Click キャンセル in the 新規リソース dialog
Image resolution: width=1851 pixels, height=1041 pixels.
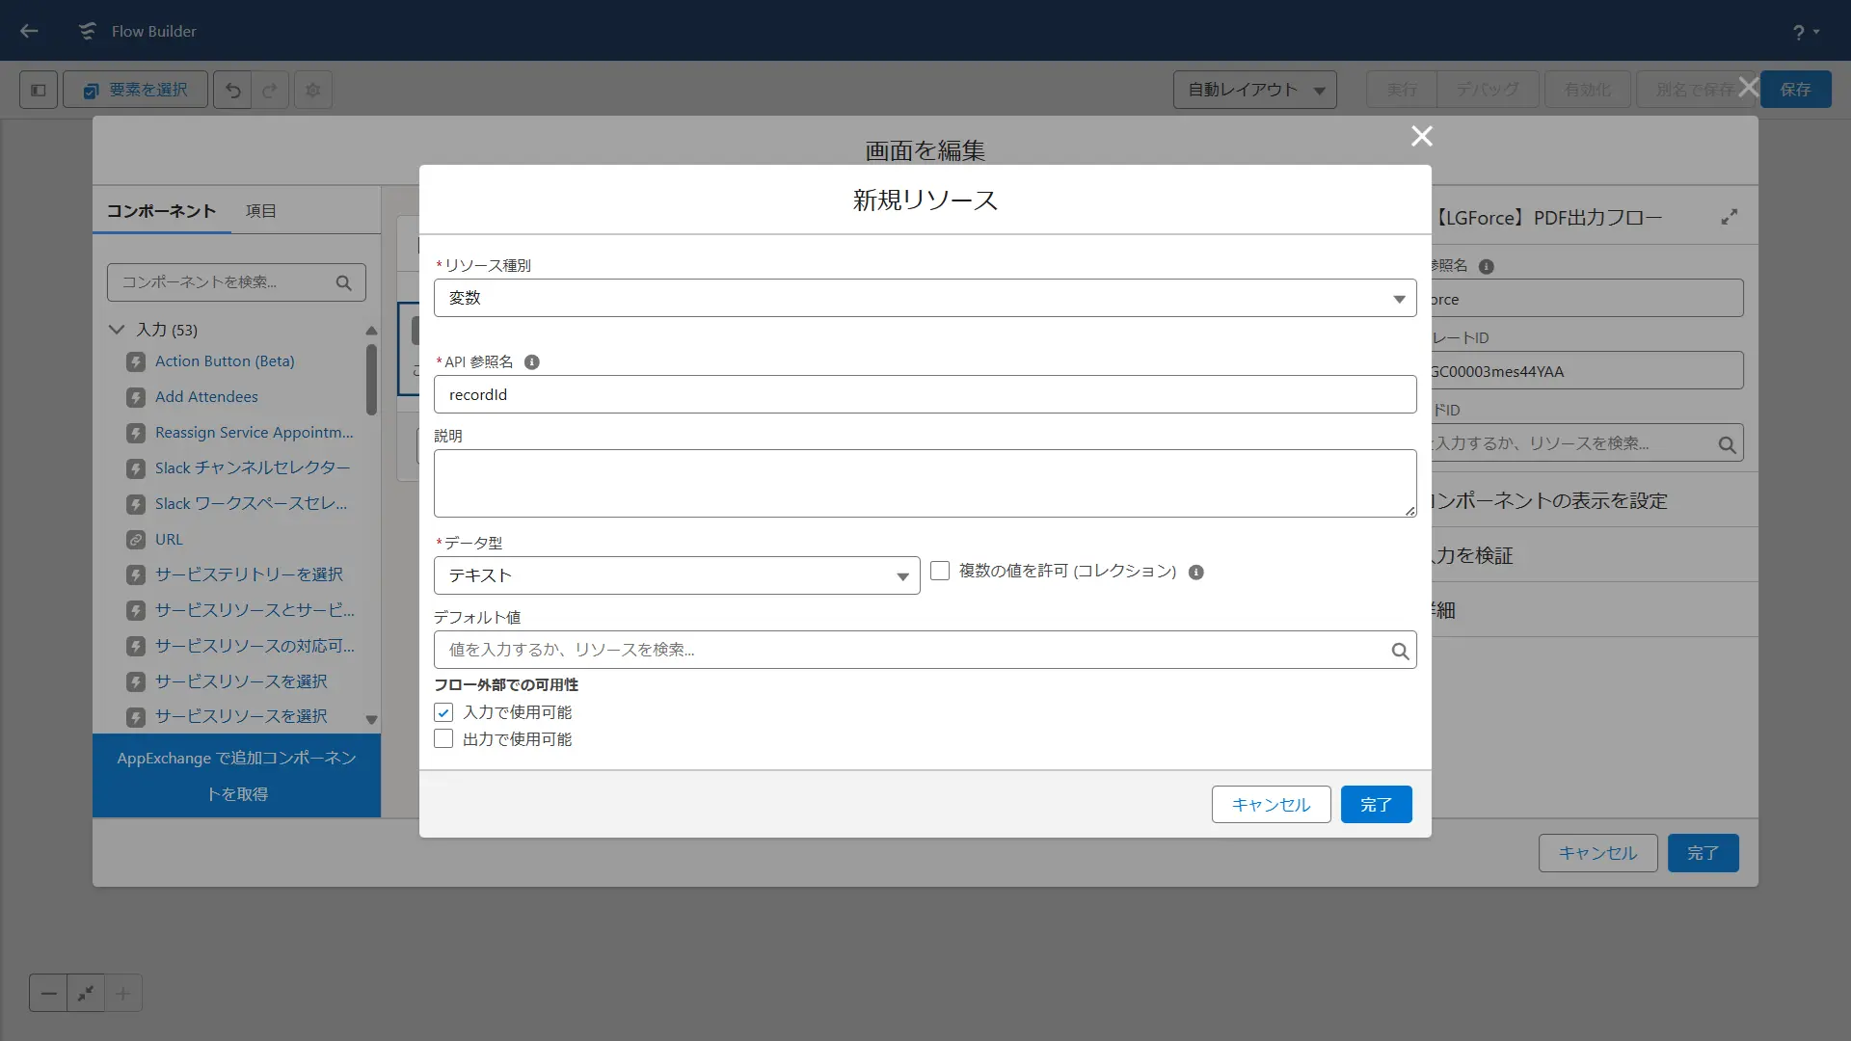[x=1271, y=805]
